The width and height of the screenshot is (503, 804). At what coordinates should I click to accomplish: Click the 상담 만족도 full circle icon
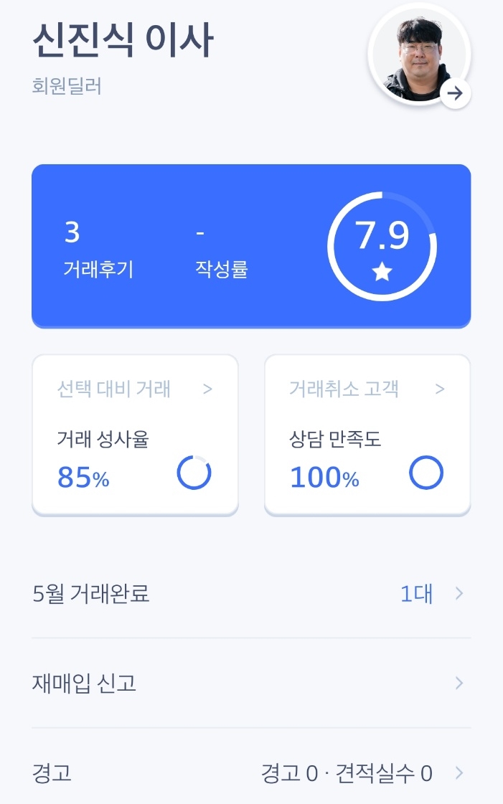pos(426,473)
